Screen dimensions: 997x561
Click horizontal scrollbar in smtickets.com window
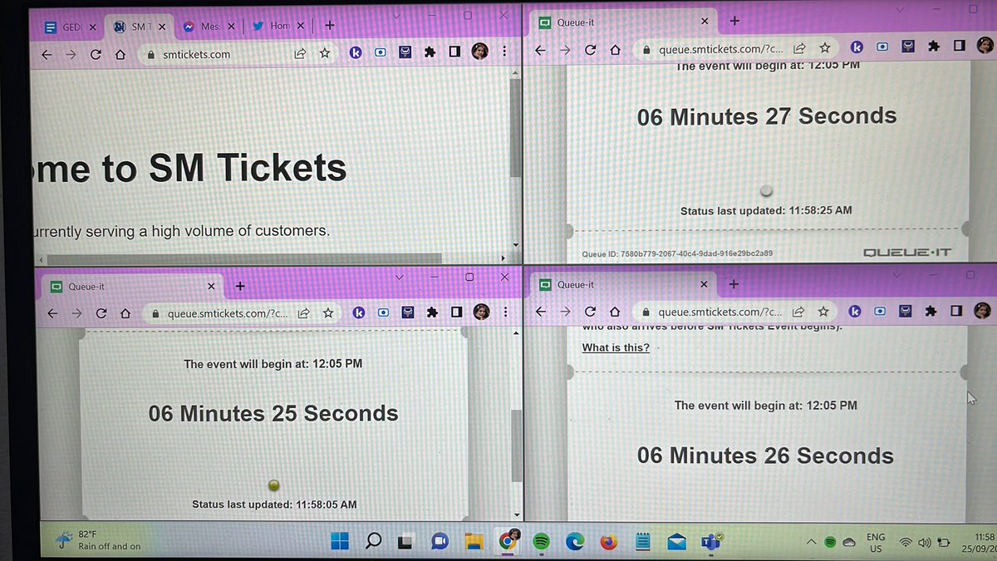245,259
